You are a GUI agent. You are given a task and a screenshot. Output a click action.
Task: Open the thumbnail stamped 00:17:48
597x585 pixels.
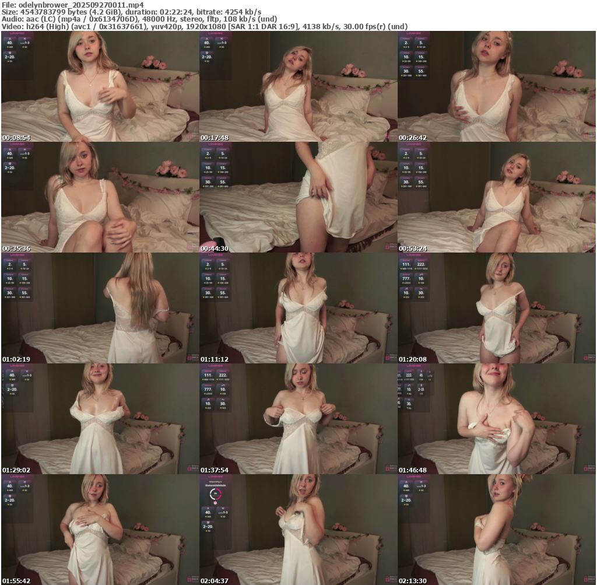point(298,86)
